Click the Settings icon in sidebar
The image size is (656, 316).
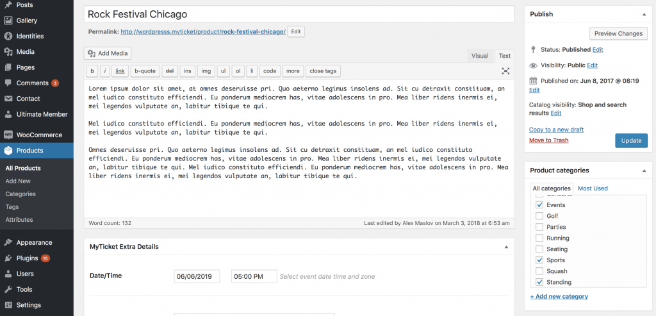coord(8,304)
